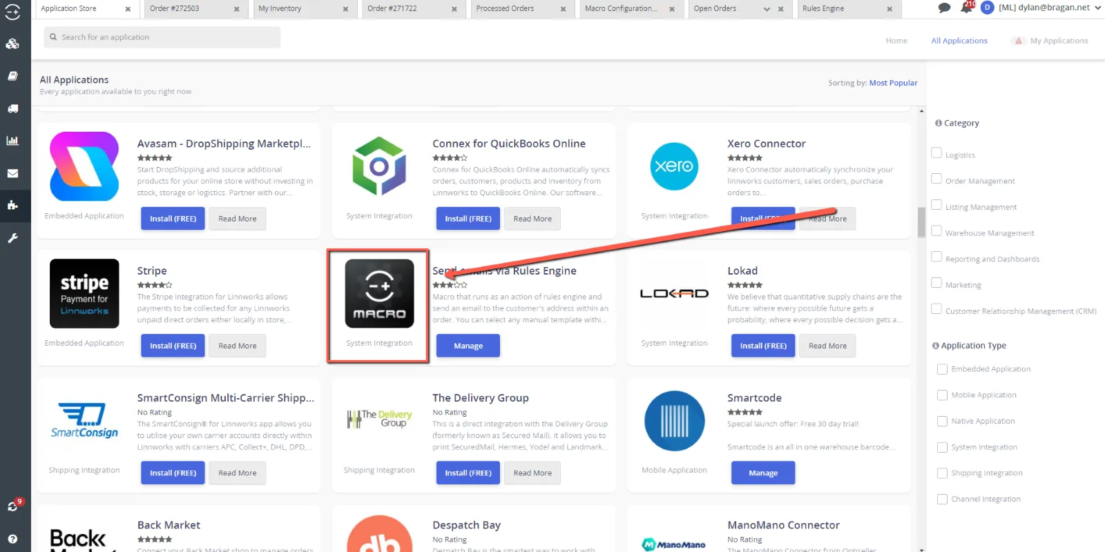Tick the Customer Relationship Management checkbox
The height and width of the screenshot is (552, 1105).
pos(936,308)
